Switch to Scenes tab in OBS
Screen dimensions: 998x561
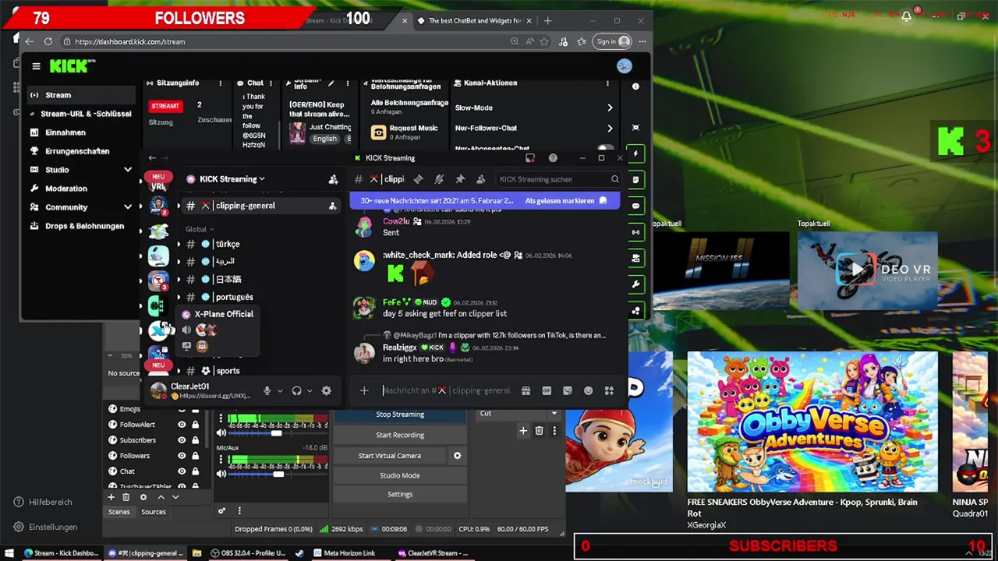click(119, 512)
